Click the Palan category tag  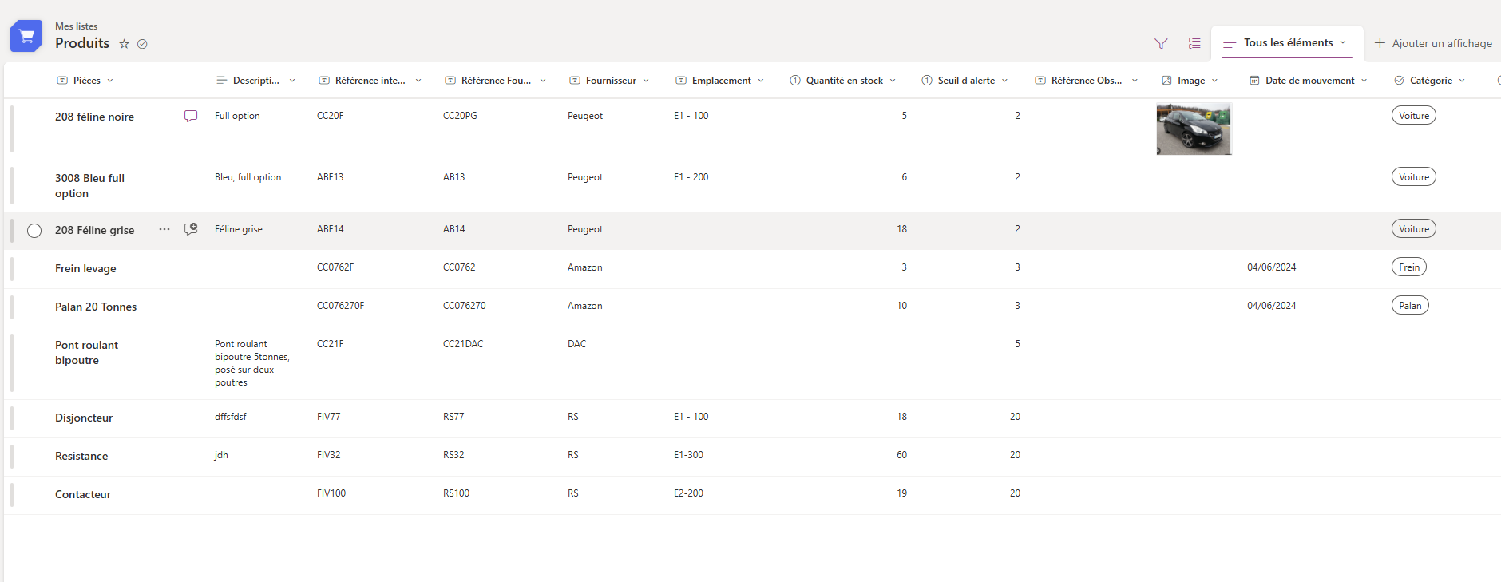point(1410,306)
